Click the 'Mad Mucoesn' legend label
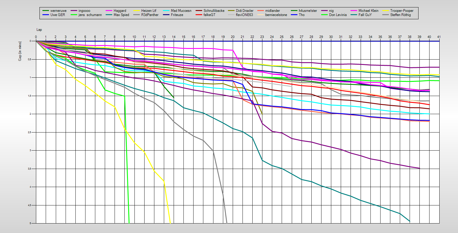The width and height of the screenshot is (458, 233). click(181, 11)
